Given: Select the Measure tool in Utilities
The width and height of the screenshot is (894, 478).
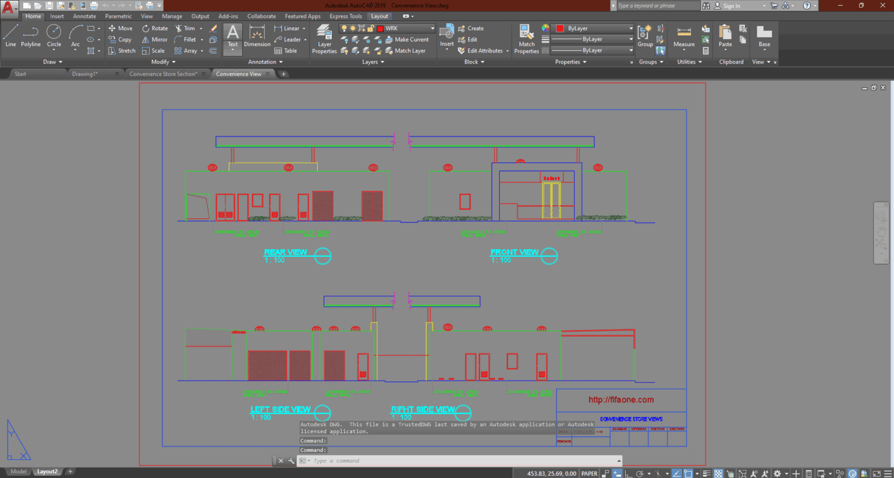Looking at the screenshot, I should coord(683,37).
